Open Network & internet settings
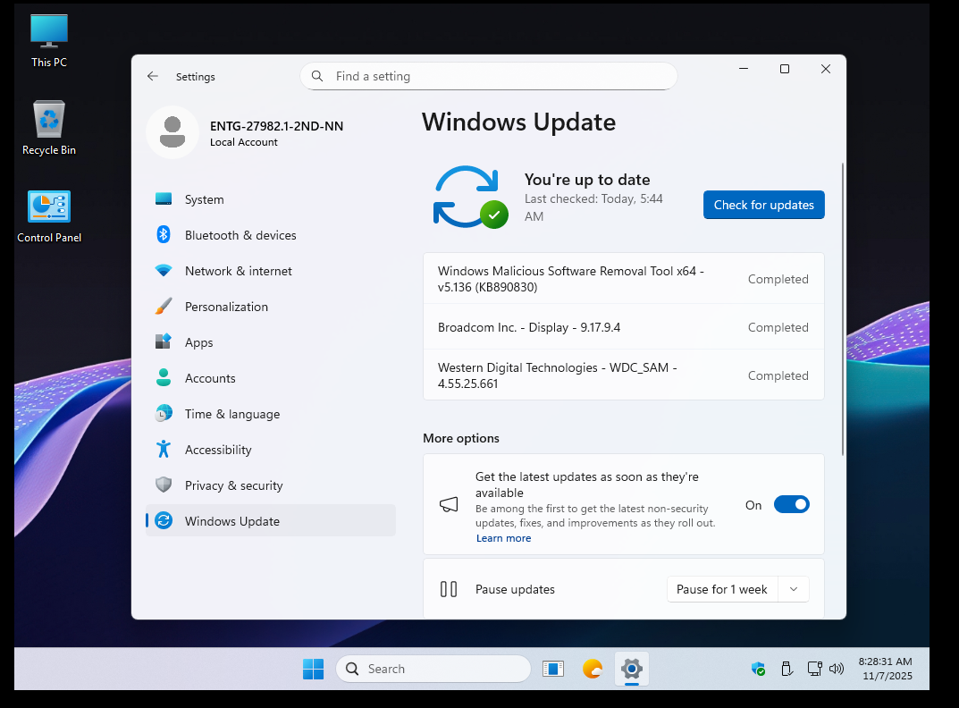Viewport: 959px width, 708px height. tap(270, 270)
